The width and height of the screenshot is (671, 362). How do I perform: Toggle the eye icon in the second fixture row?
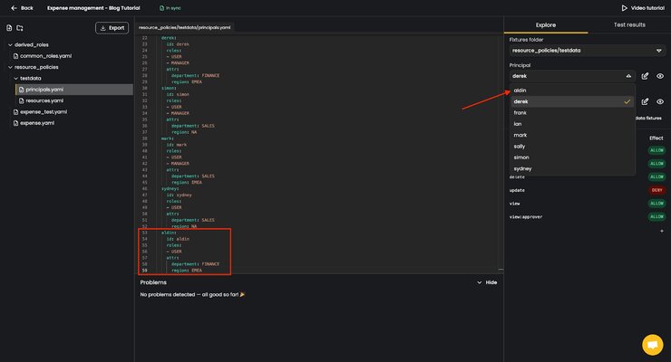(660, 101)
